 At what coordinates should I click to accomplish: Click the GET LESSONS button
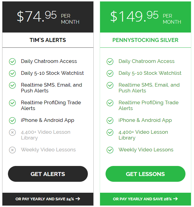[x=145, y=174]
